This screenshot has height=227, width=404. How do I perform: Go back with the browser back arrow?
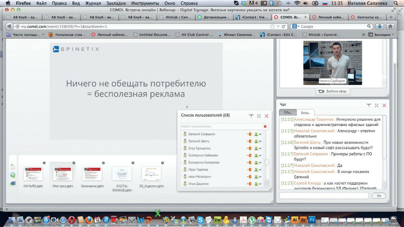point(9,26)
